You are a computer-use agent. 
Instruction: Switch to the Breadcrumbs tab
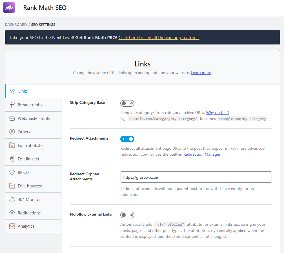(33, 105)
